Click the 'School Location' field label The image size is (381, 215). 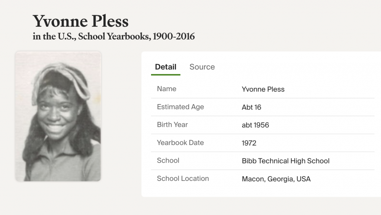(x=183, y=178)
